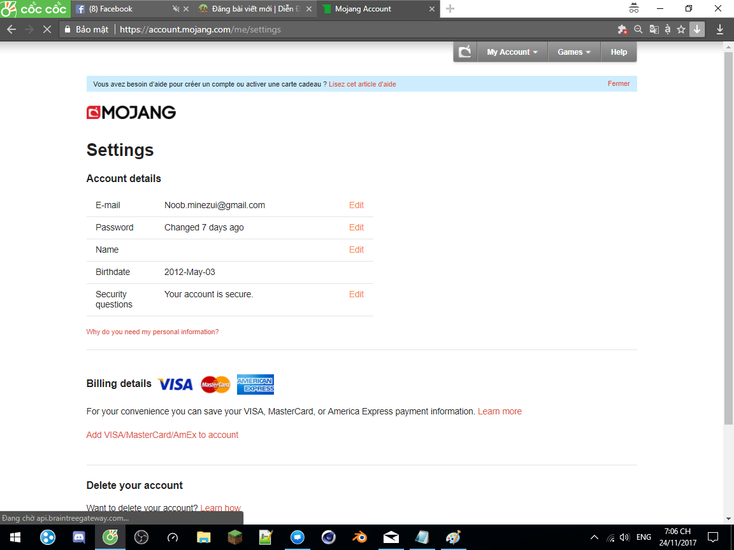Click the American Express logo
The image size is (734, 550).
(x=255, y=384)
